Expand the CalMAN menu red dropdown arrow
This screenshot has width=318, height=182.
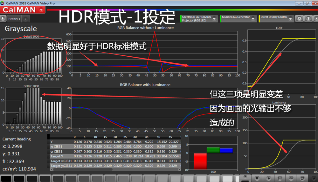pyautogui.click(x=42, y=10)
